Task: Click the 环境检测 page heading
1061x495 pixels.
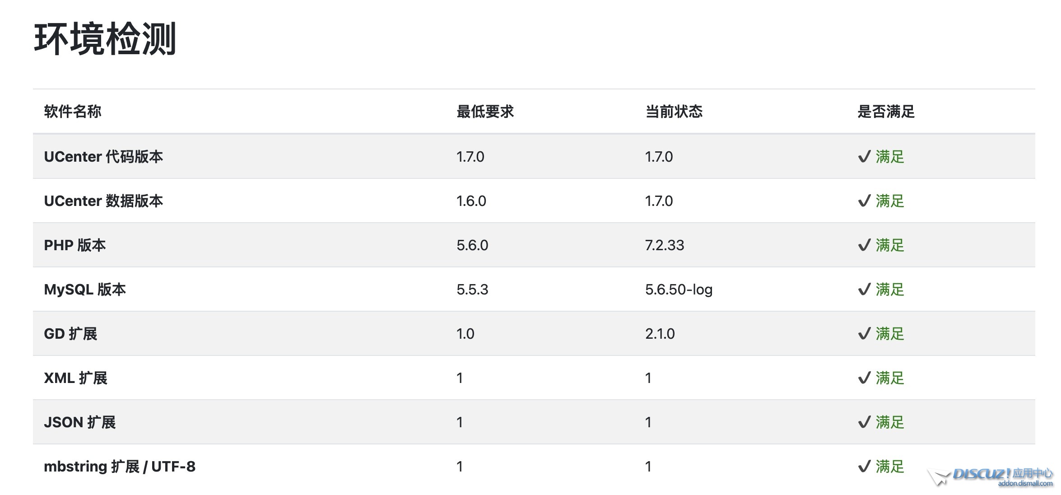Action: pos(105,39)
